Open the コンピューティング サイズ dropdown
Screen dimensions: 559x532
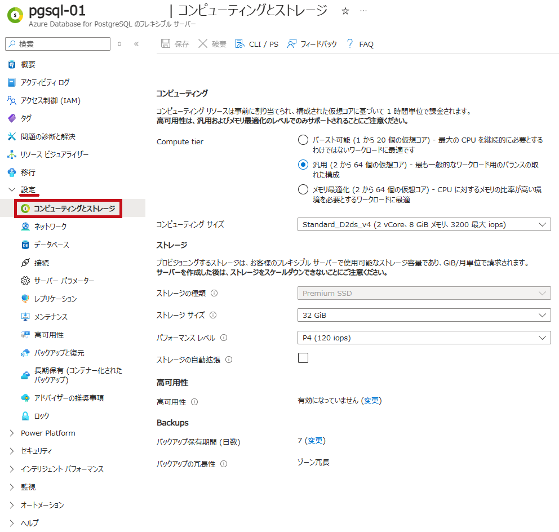coord(424,224)
